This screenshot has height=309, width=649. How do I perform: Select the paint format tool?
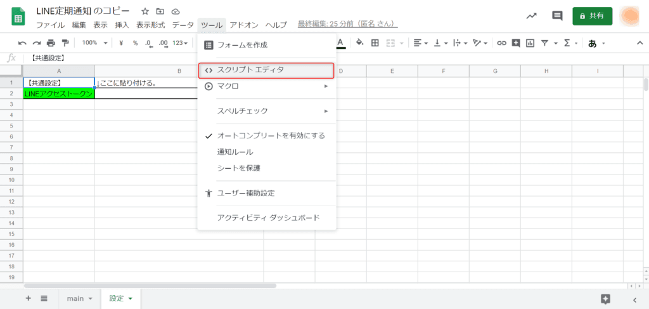[x=65, y=43]
